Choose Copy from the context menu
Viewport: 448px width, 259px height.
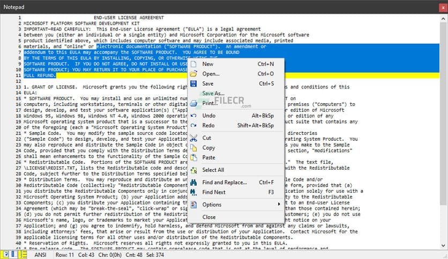point(236,148)
